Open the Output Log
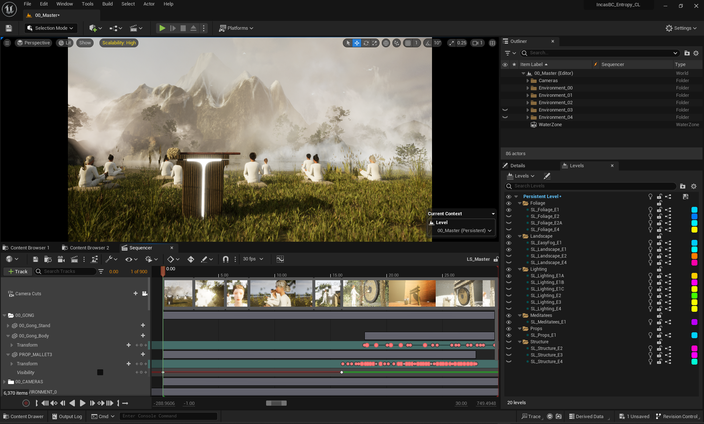The height and width of the screenshot is (424, 704). tap(67, 417)
